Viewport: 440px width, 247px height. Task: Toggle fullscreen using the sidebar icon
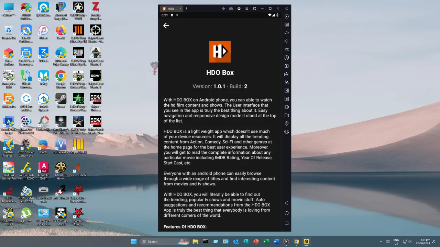287,49
